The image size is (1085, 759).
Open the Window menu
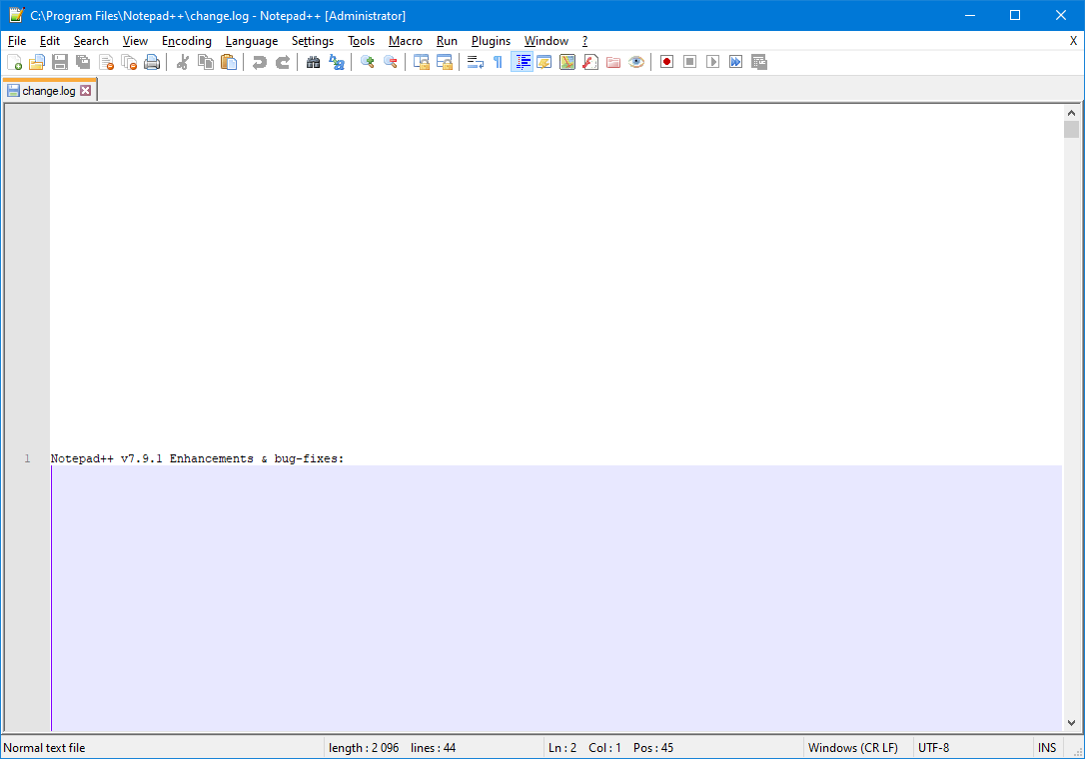click(x=546, y=41)
